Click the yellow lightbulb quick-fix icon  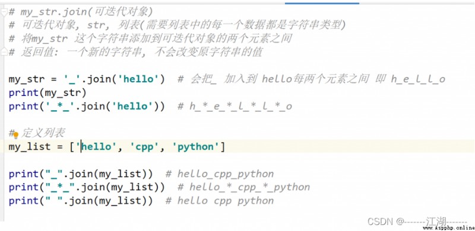click(x=16, y=135)
